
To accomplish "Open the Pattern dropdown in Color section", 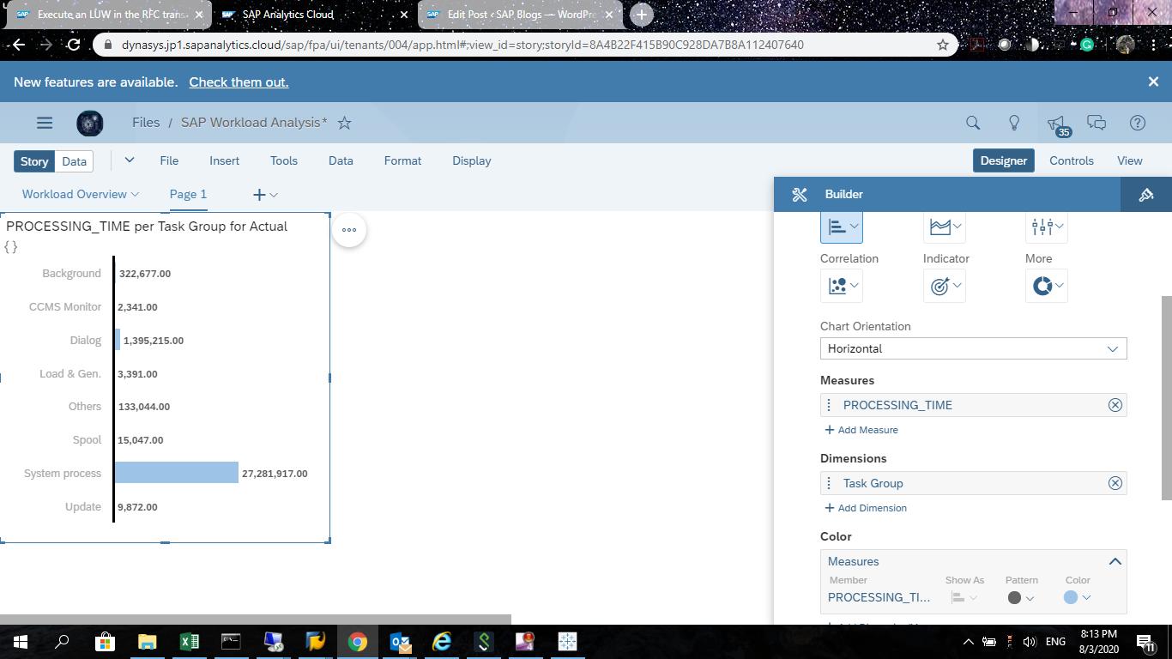I will pos(1020,598).
